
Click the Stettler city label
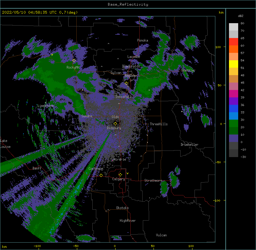(188, 70)
